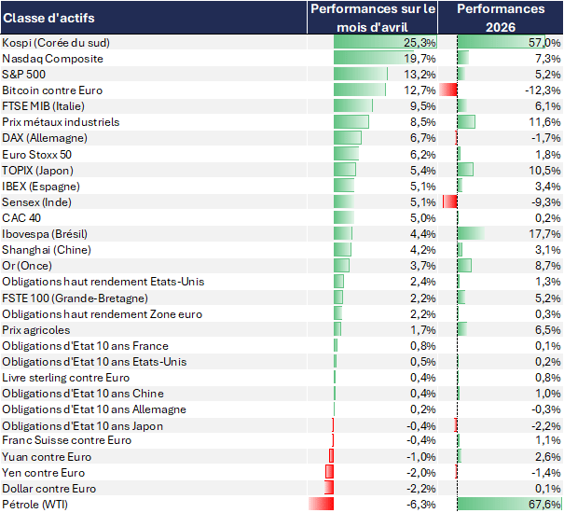Select the 67,6% 2026 value for Pétrole

point(544,504)
